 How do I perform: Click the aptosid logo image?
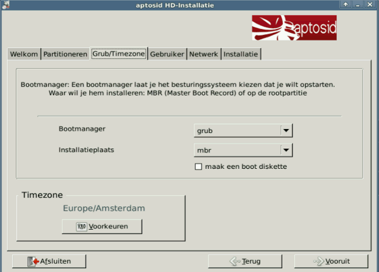[x=294, y=28]
